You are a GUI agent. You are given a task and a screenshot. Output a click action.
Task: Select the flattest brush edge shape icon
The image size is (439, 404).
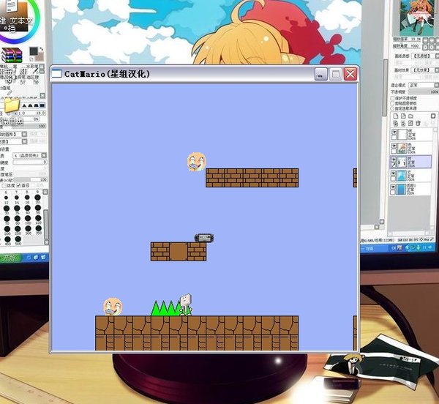click(42, 105)
